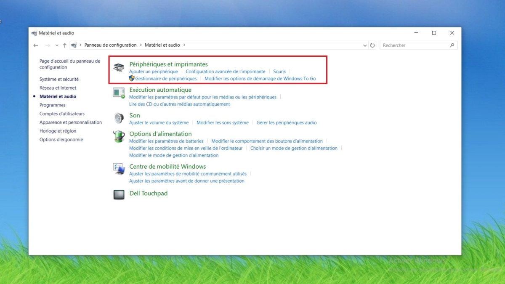
Task: Select Programmes in the sidebar
Action: pyautogui.click(x=53, y=105)
